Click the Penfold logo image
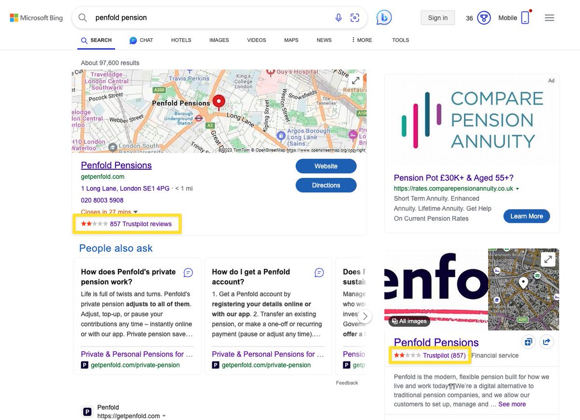The height and width of the screenshot is (420, 580). click(x=436, y=289)
